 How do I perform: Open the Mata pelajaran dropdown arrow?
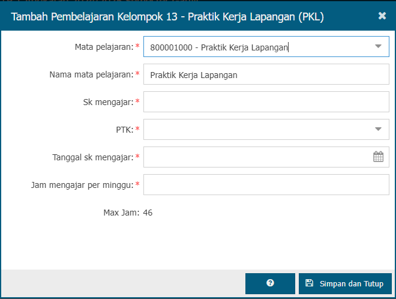click(x=378, y=46)
